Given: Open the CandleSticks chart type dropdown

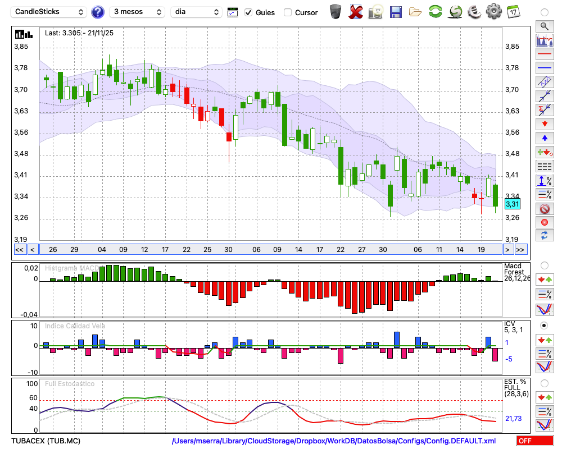Looking at the screenshot, I should pos(49,12).
